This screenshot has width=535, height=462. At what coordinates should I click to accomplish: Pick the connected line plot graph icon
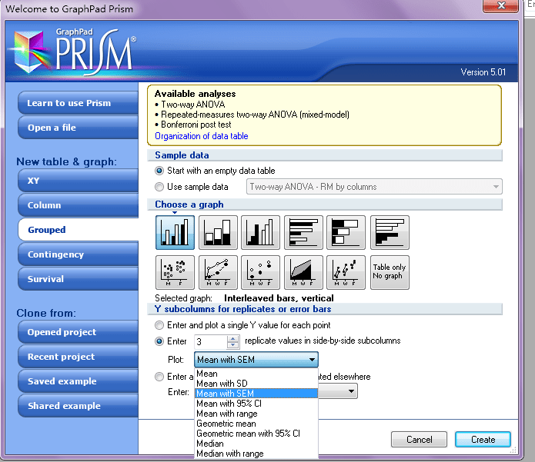(x=217, y=272)
